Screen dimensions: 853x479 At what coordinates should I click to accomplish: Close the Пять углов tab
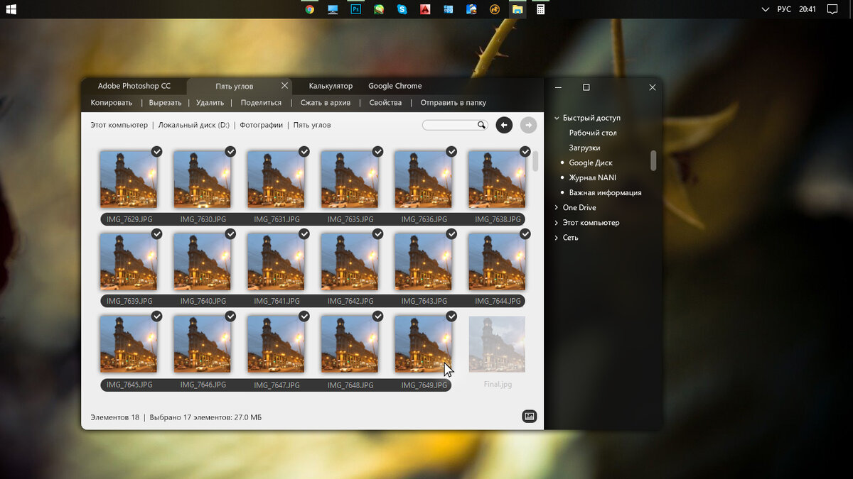285,85
